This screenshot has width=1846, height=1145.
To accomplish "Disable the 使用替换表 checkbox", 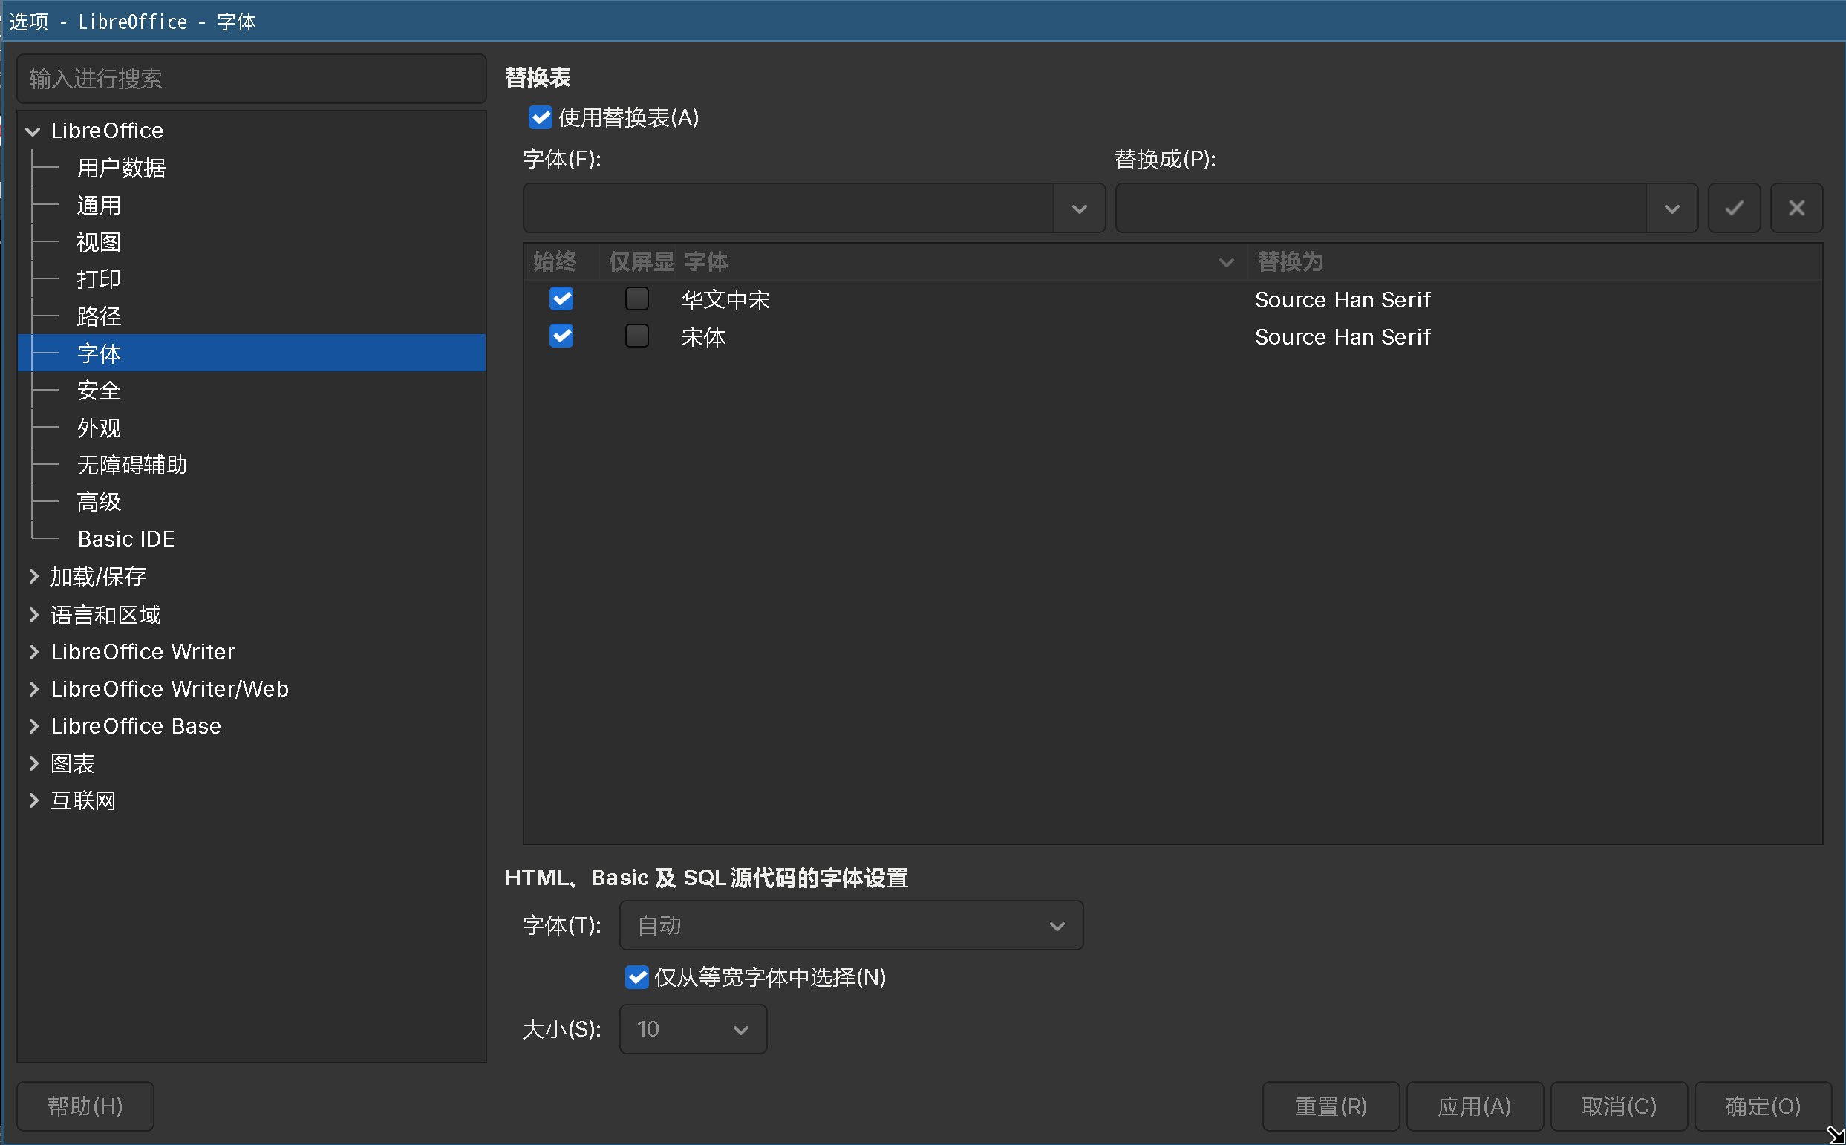I will [539, 118].
